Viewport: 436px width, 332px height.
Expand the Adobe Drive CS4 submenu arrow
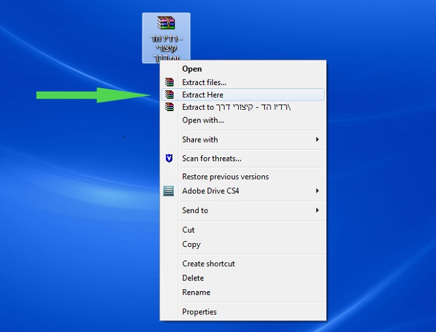coord(317,191)
